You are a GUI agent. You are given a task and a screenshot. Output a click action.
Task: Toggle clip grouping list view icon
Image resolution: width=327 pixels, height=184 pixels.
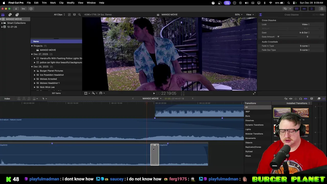(69, 15)
